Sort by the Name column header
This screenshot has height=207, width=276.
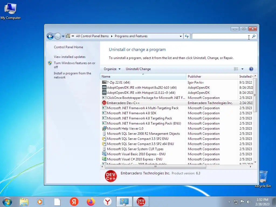click(x=143, y=76)
